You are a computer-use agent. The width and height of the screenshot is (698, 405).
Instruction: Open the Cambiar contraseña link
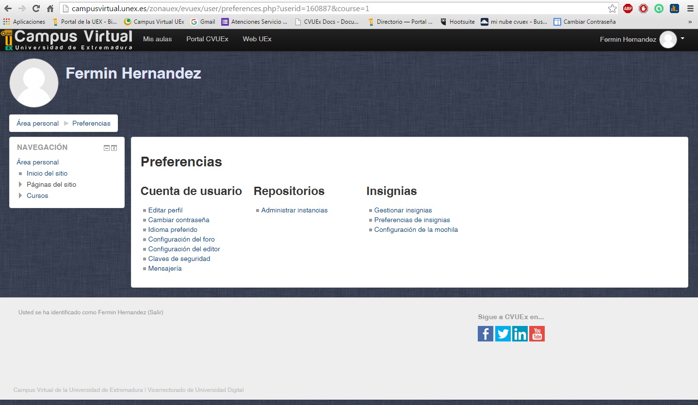pos(179,220)
